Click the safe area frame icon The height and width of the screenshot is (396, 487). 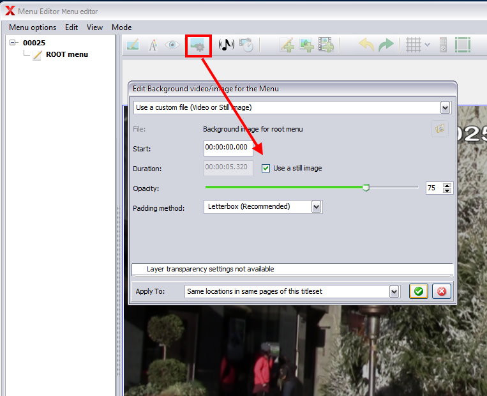pyautogui.click(x=463, y=45)
